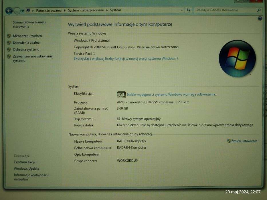Click 'Zmień ustawienia' link

(244, 141)
